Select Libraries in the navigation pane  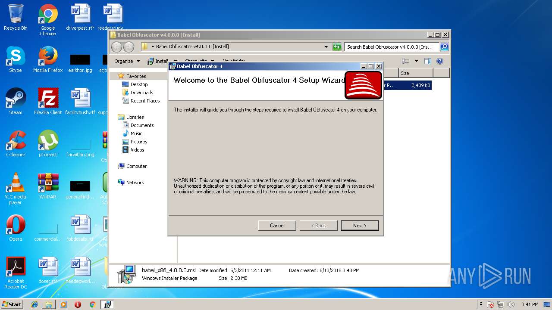[135, 117]
